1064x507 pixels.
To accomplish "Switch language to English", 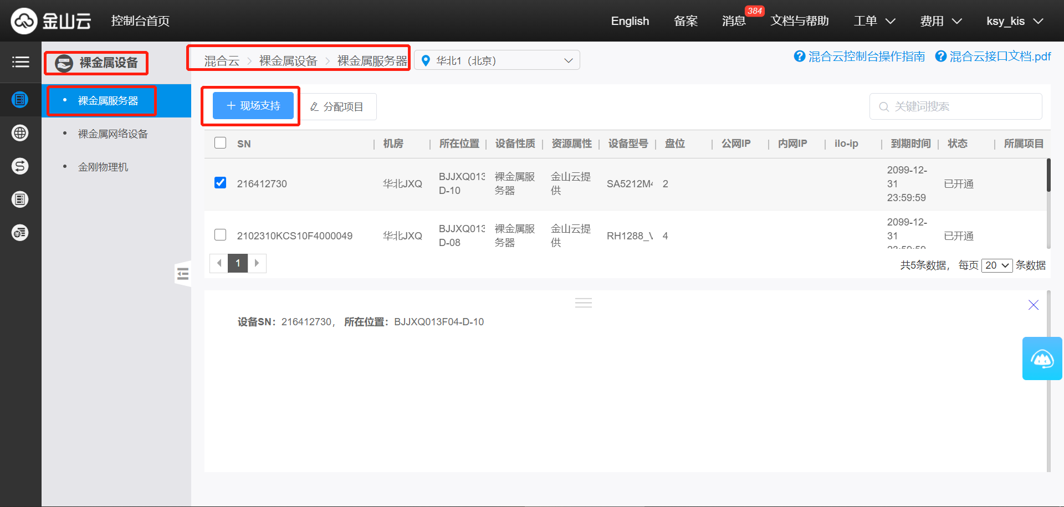I will coord(630,21).
